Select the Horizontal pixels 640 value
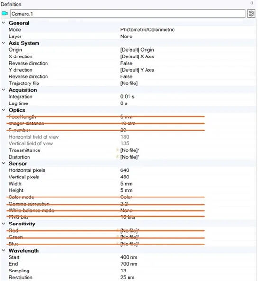Screen dimensions: 258x281 [125, 170]
